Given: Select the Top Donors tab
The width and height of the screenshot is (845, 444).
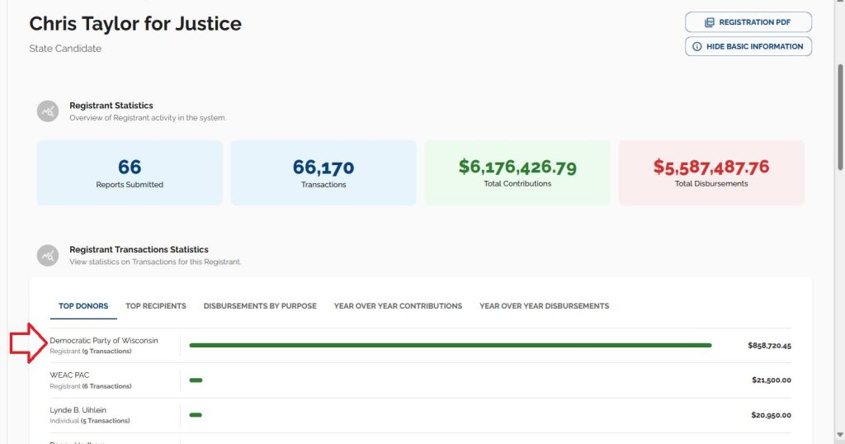Looking at the screenshot, I should tap(83, 306).
